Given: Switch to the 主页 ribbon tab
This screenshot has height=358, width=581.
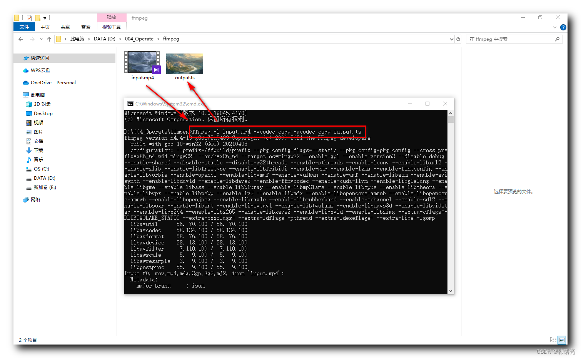Looking at the screenshot, I should [45, 27].
